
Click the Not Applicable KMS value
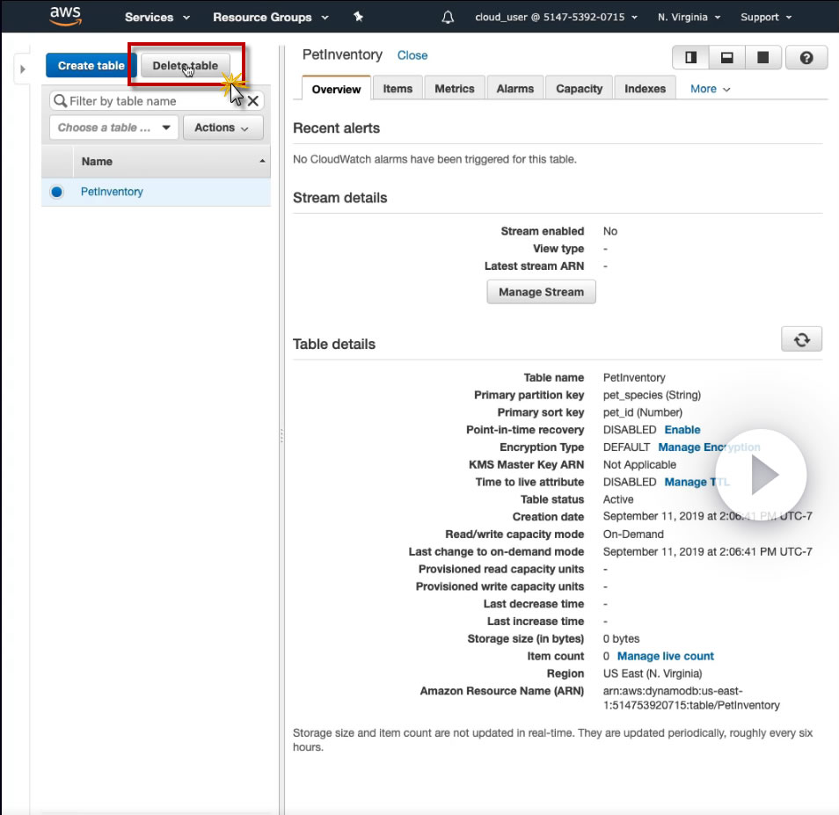(x=639, y=464)
